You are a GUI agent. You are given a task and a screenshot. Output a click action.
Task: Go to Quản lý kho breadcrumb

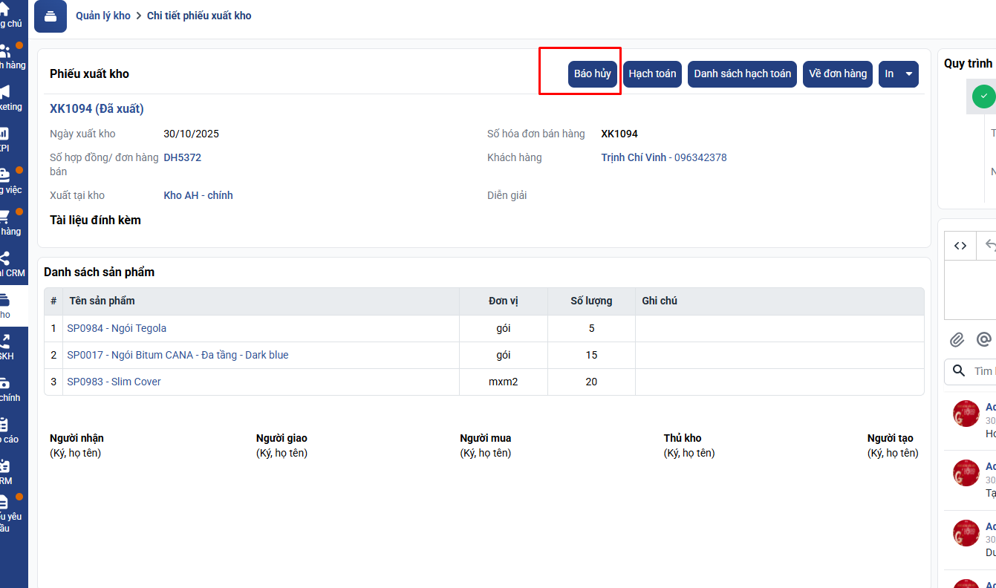coord(102,16)
